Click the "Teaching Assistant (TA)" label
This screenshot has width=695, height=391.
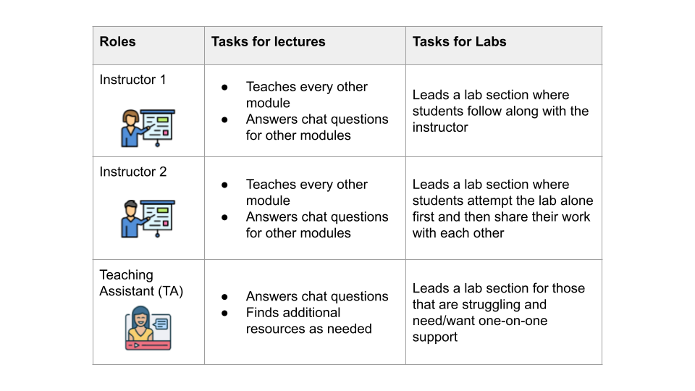[x=141, y=283]
